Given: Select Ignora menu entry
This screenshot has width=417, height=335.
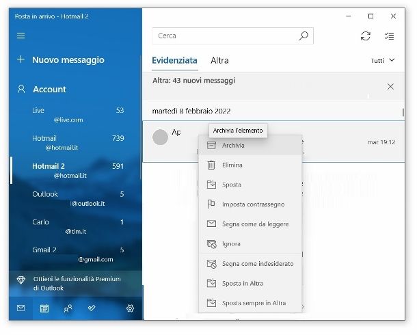Looking at the screenshot, I should click(250, 244).
